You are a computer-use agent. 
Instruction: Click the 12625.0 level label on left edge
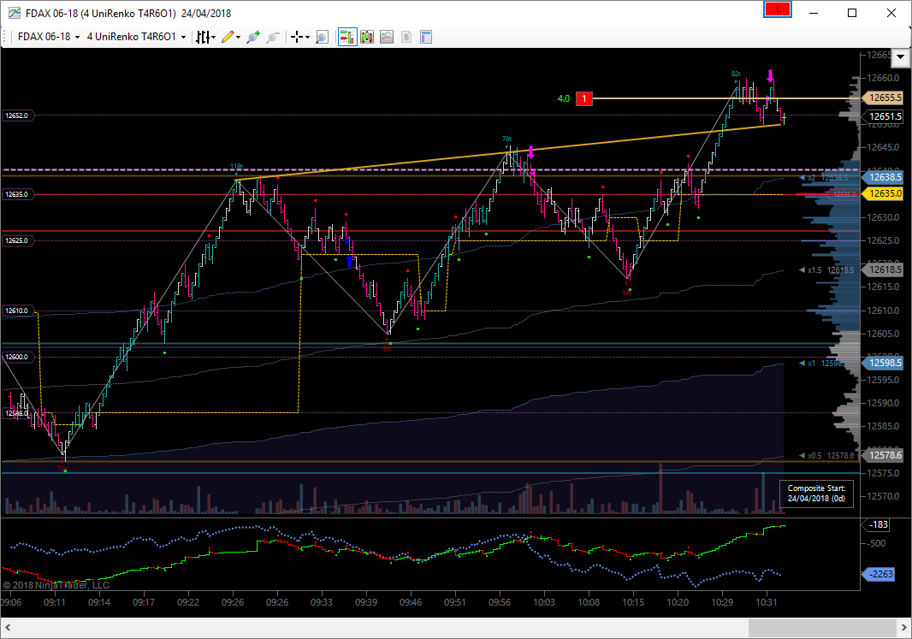[17, 240]
